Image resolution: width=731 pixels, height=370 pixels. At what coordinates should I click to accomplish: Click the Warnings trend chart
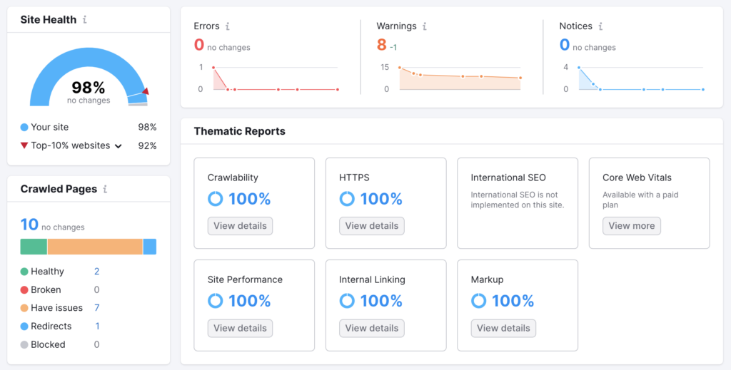460,78
